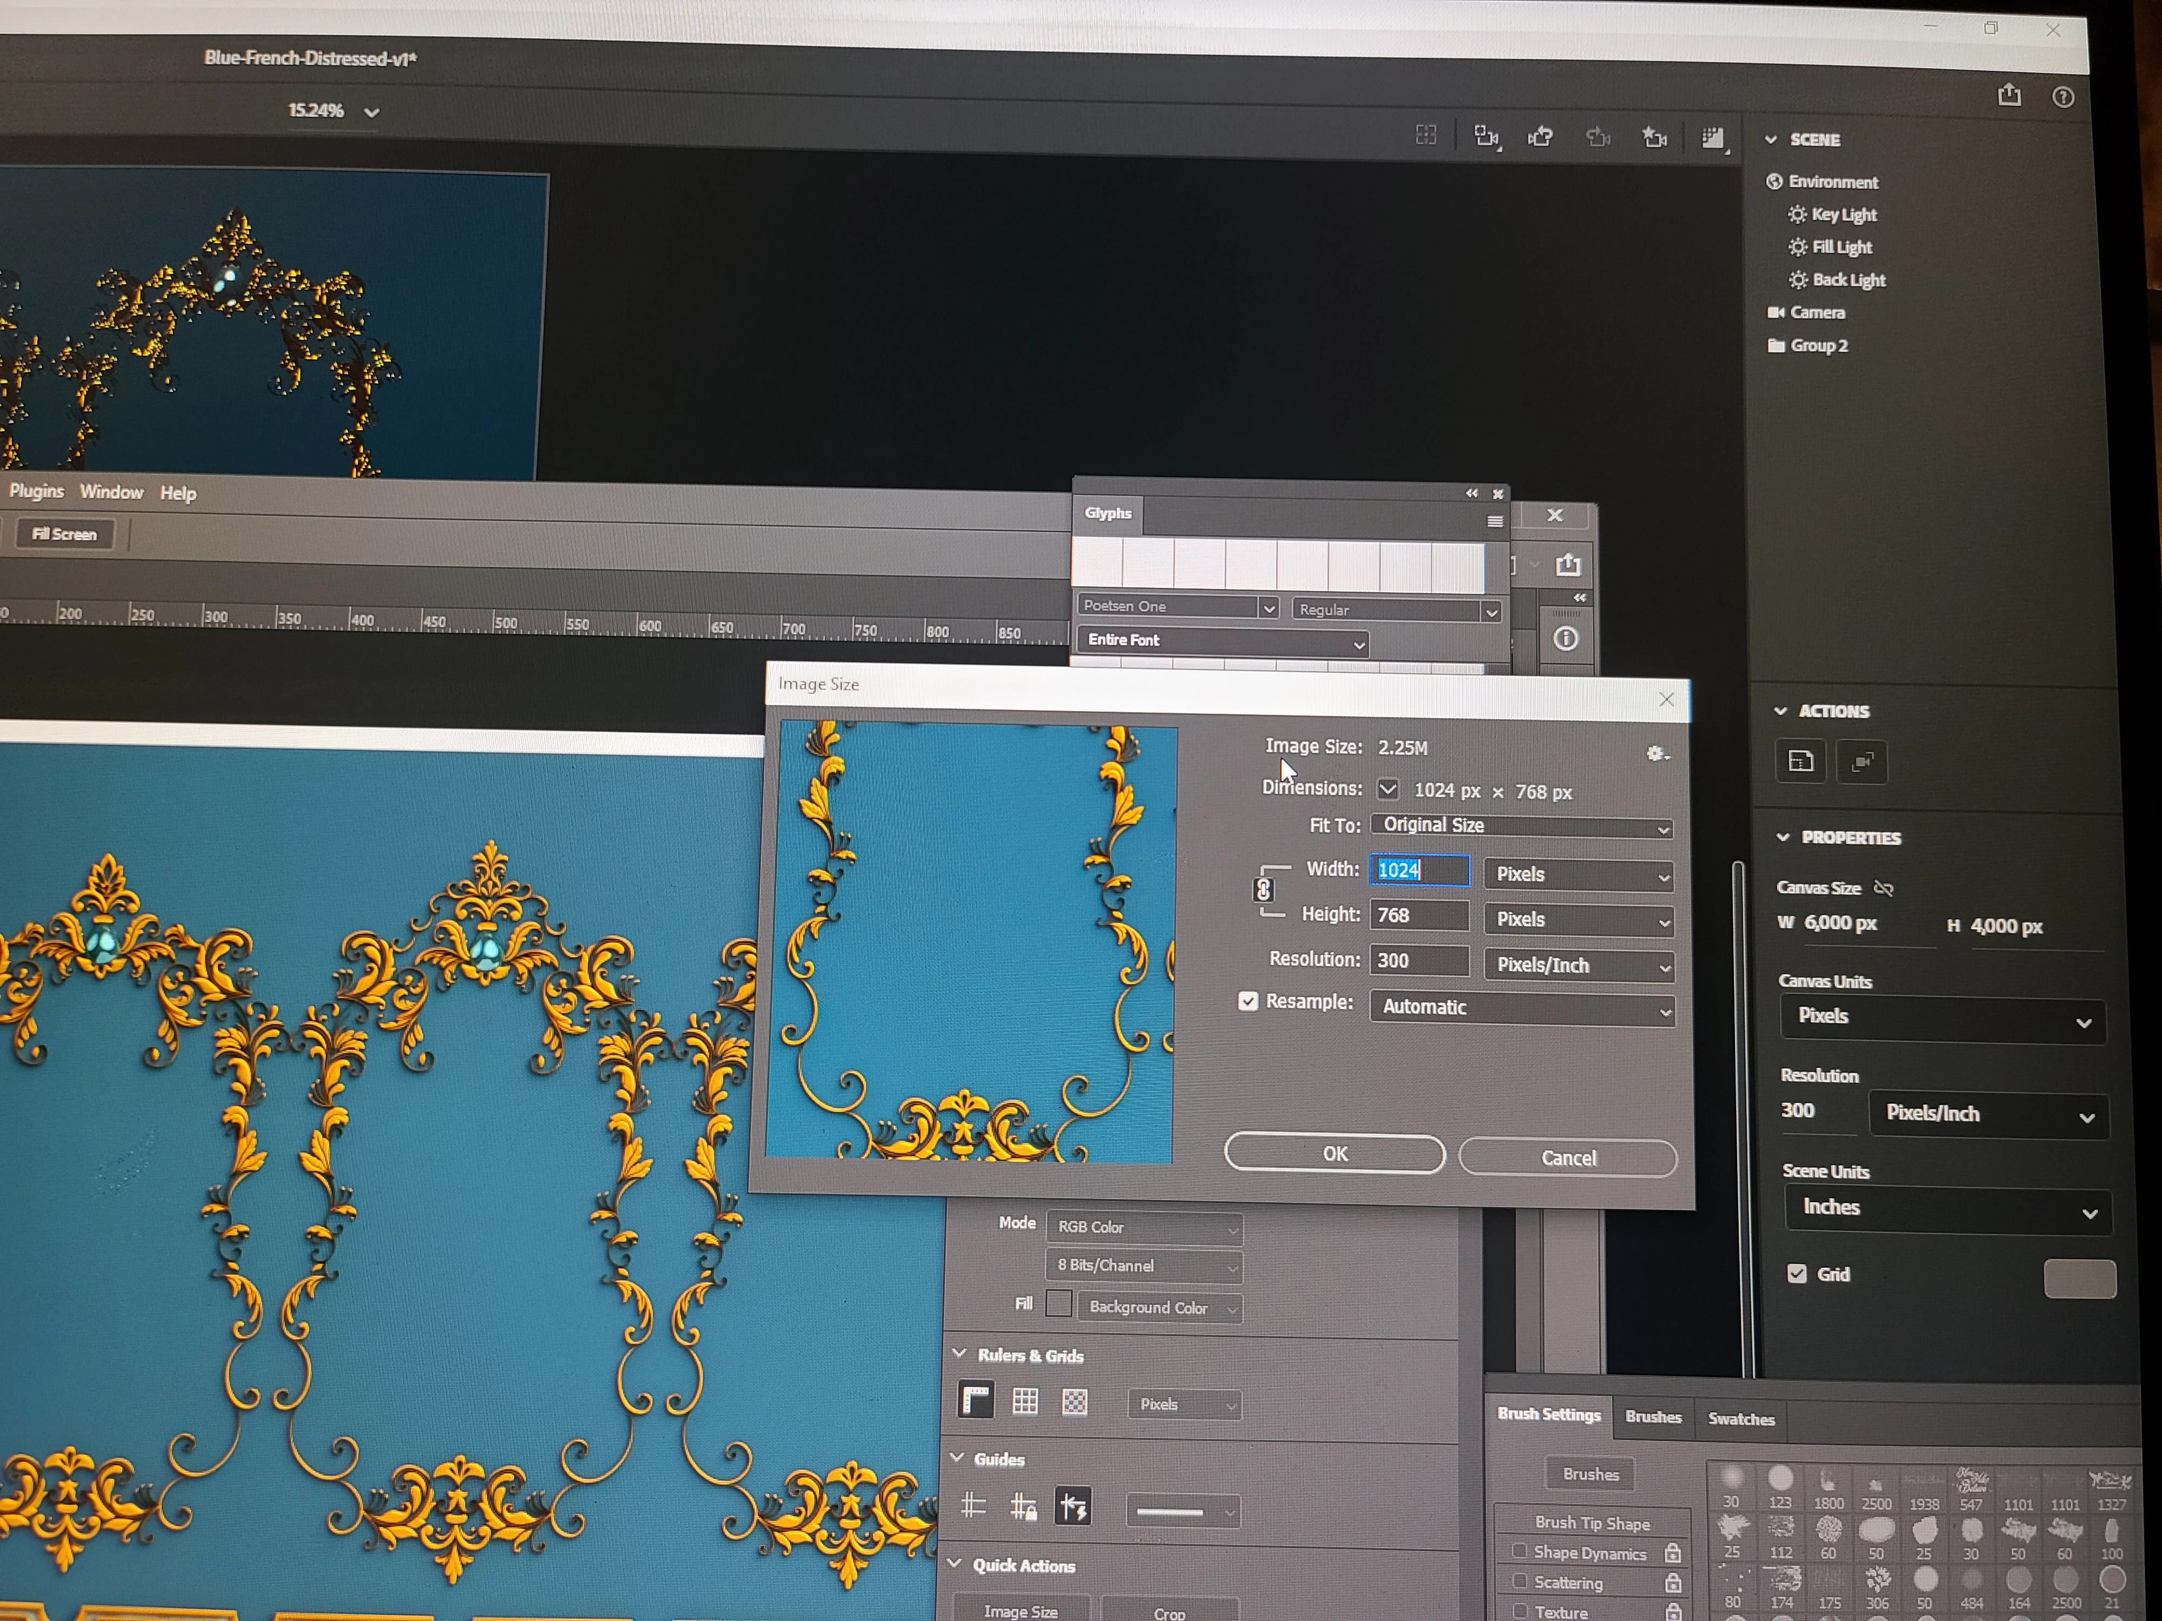Unlink Canvas Size proportions icon

pyautogui.click(x=1884, y=888)
